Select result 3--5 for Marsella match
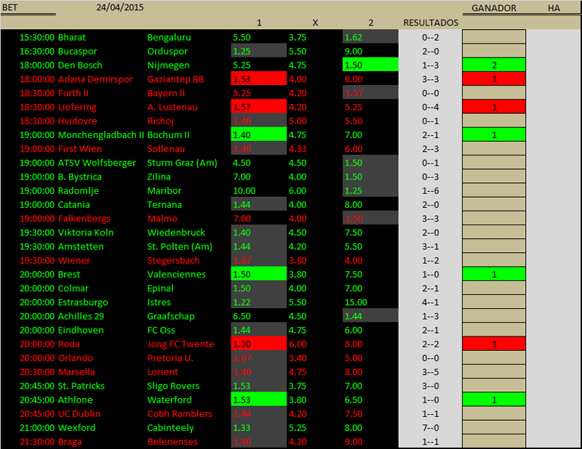Viewport: 582px width, 449px height. point(430,372)
